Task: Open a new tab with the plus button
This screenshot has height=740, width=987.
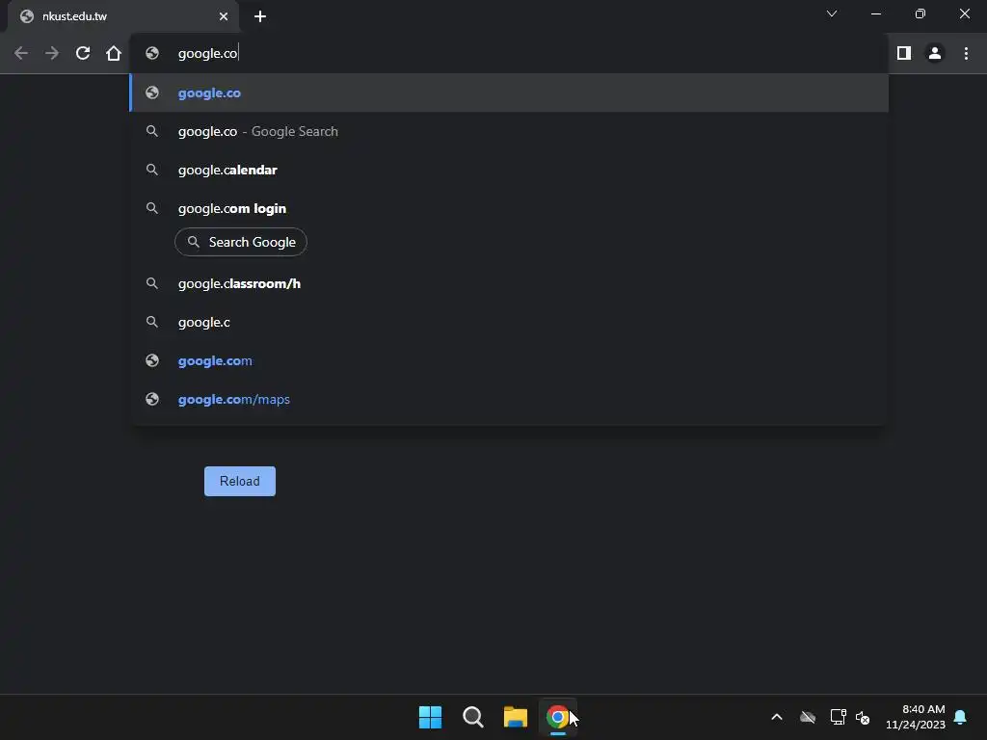Action: (260, 16)
